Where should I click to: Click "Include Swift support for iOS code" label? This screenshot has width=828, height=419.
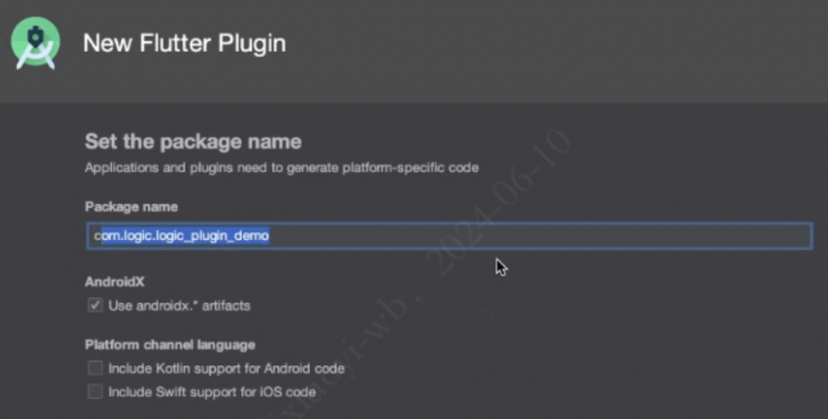(211, 391)
